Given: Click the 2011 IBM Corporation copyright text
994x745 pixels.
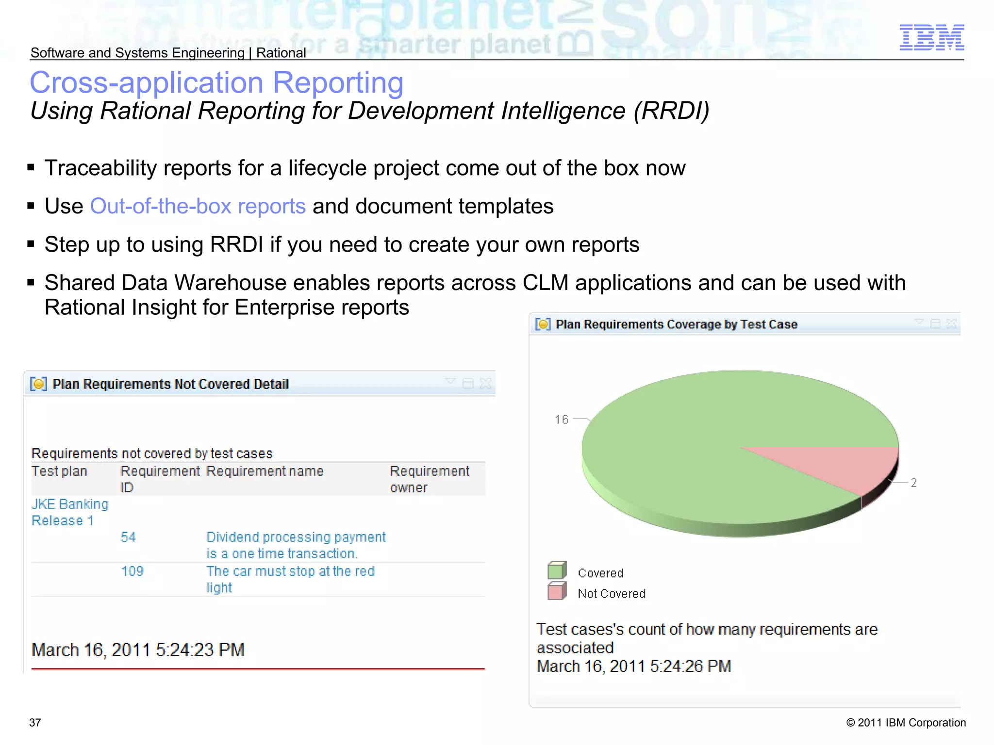Looking at the screenshot, I should pyautogui.click(x=906, y=723).
